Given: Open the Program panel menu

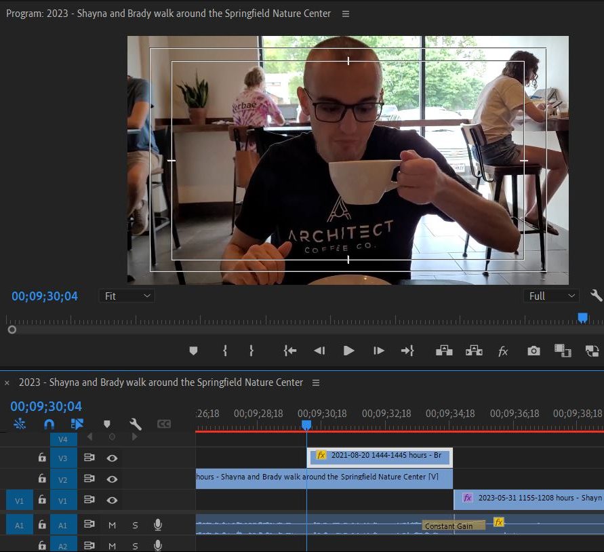Looking at the screenshot, I should (x=346, y=14).
